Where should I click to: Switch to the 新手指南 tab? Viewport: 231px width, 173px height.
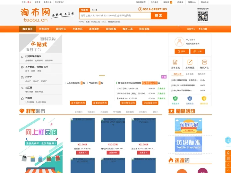click(x=190, y=74)
